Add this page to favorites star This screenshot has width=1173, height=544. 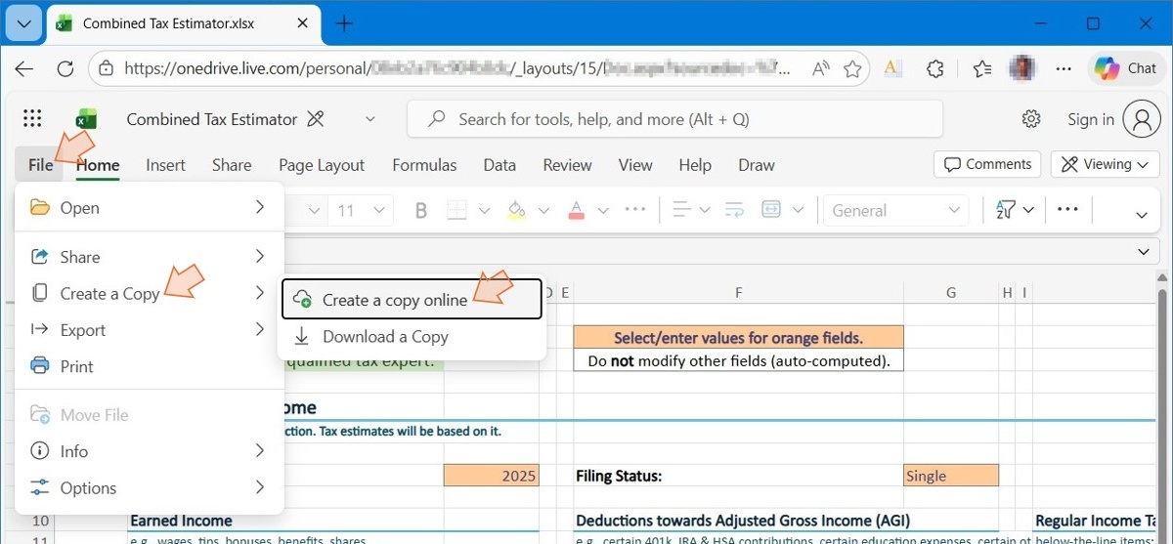852,68
